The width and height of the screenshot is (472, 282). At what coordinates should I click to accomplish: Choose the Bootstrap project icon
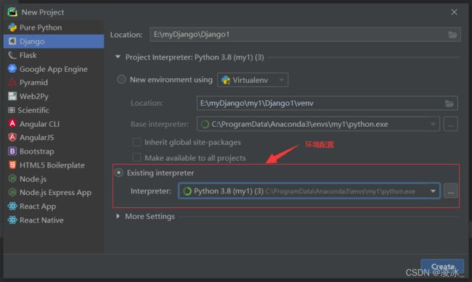pyautogui.click(x=12, y=151)
